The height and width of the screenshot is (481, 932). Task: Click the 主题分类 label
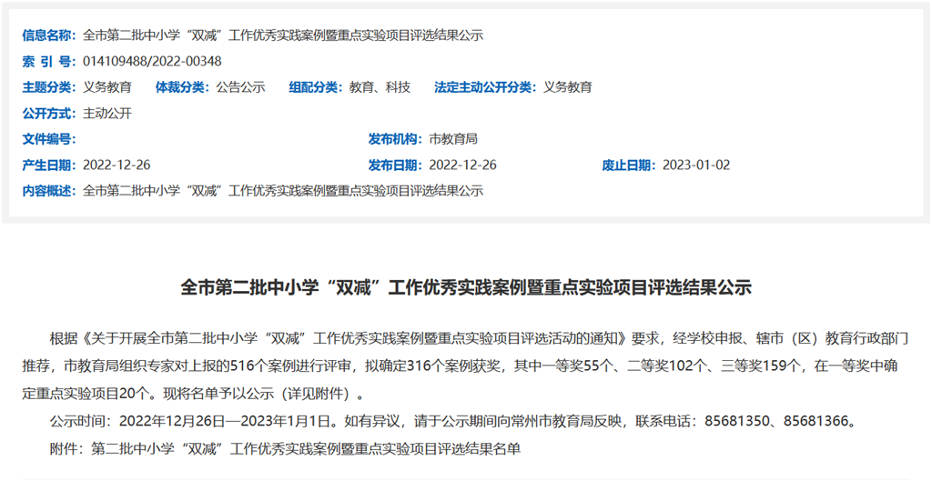coord(49,87)
